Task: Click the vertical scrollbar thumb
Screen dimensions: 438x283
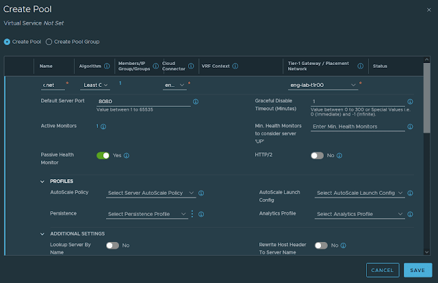Action: tap(426, 98)
